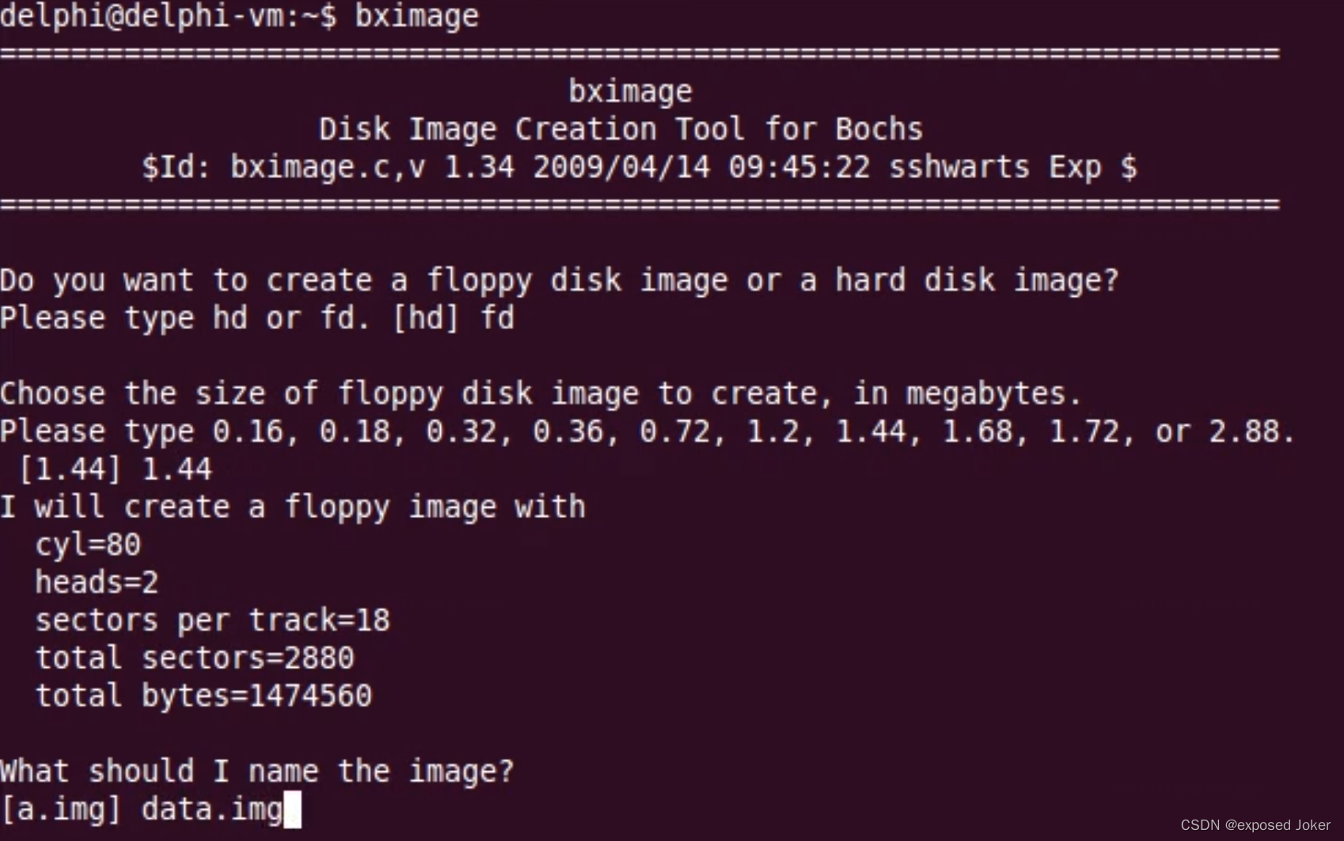Click the 'Disk Image Creation Tool for Bochs' heading
Image resolution: width=1344 pixels, height=841 pixels.
621,129
